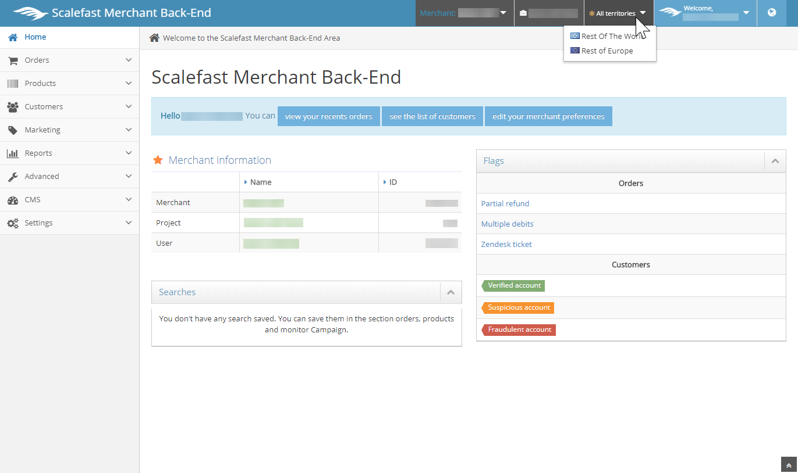This screenshot has width=798, height=473.
Task: Click the home icon in the breadcrumb
Action: (154, 38)
